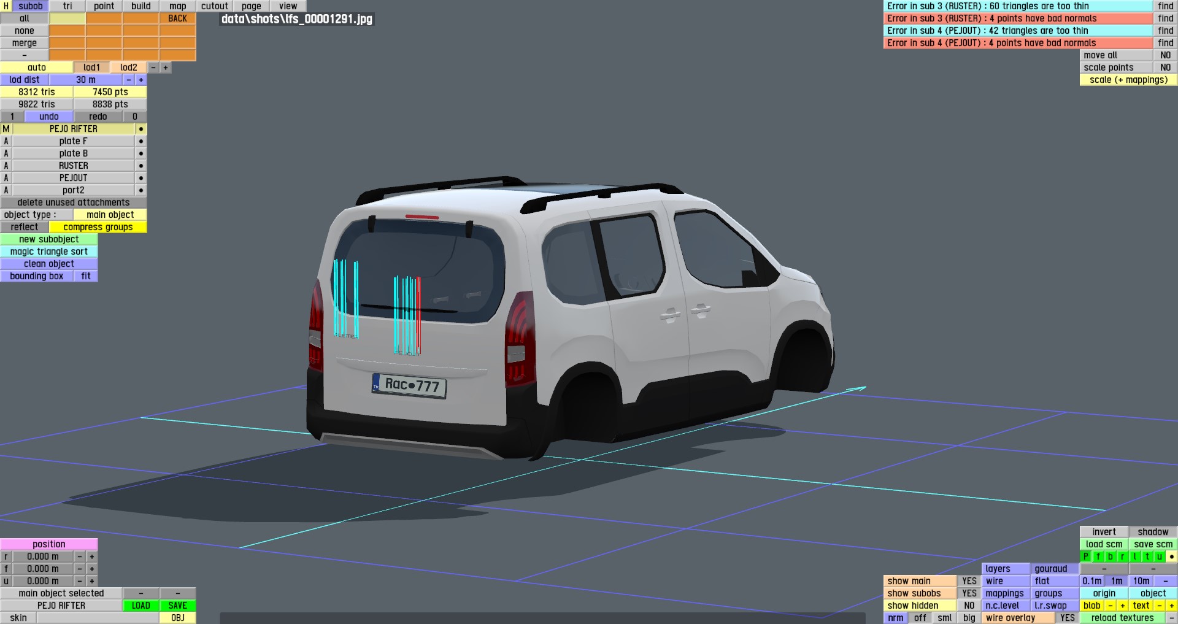Switch to the b (back) view button
Image resolution: width=1178 pixels, height=624 pixels.
coord(1110,557)
